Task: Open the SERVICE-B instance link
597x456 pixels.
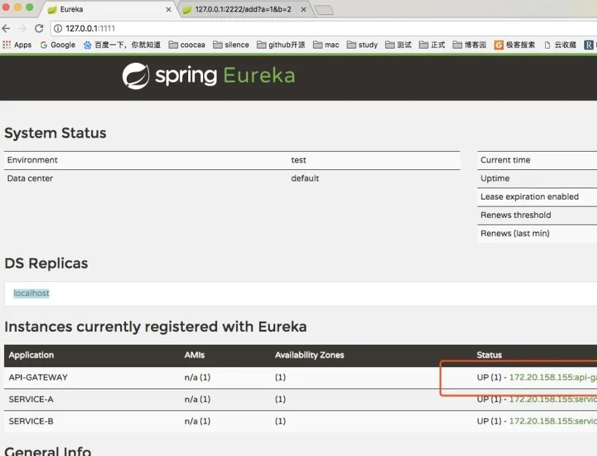Action: pyautogui.click(x=552, y=422)
